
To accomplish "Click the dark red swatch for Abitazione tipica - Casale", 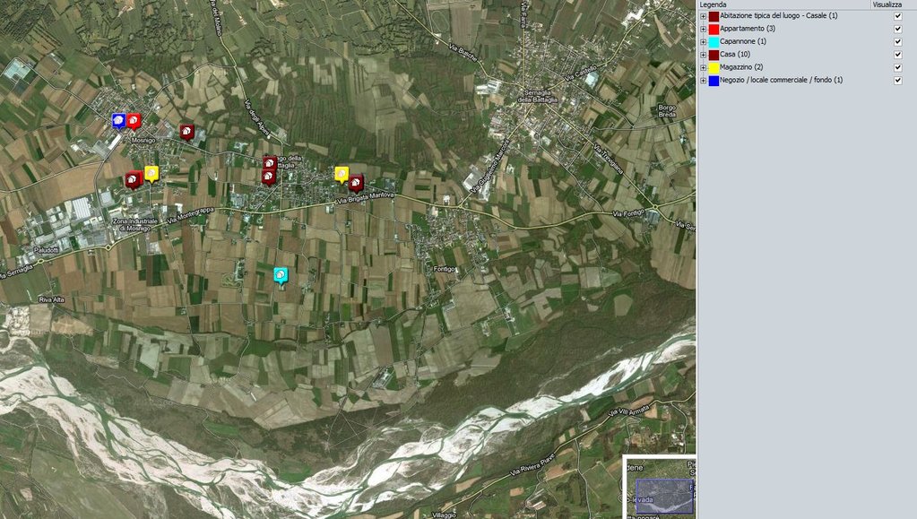I will 714,16.
